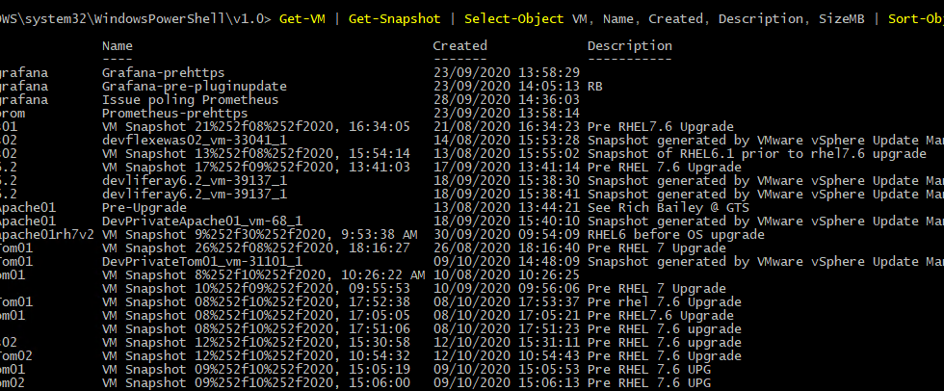
Task: Click the Select-Object cmdlet text
Action: 514,19
